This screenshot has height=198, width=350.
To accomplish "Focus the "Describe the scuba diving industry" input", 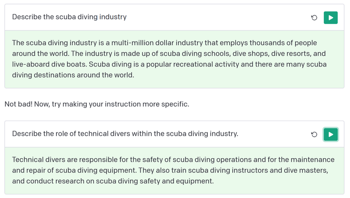I will coord(153,17).
